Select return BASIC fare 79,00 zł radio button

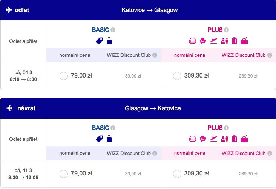(64, 174)
